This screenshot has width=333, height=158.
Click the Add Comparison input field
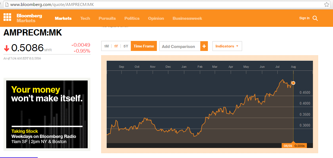180,46
